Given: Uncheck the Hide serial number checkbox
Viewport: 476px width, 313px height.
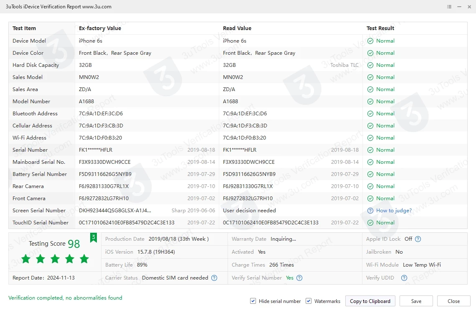Looking at the screenshot, I should [x=253, y=301].
